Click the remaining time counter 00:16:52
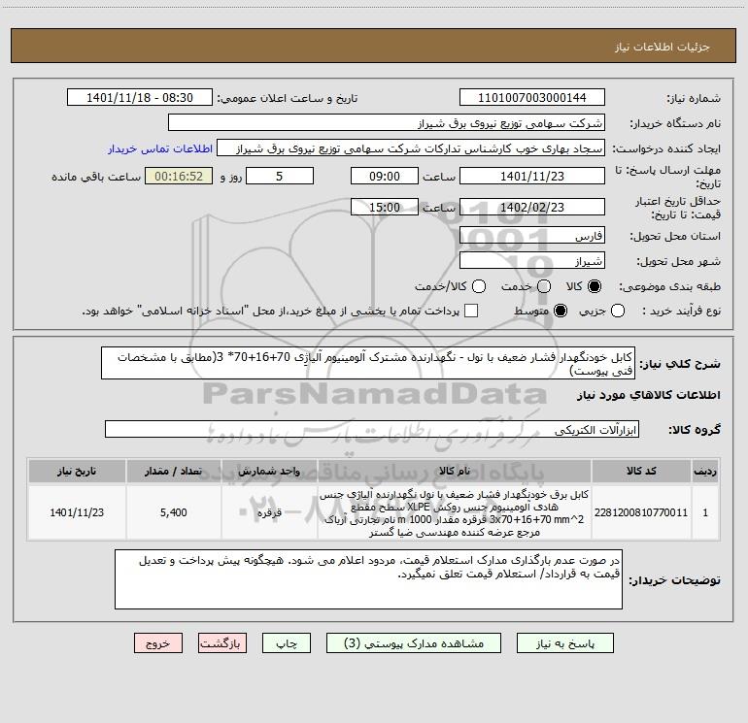 [179, 176]
